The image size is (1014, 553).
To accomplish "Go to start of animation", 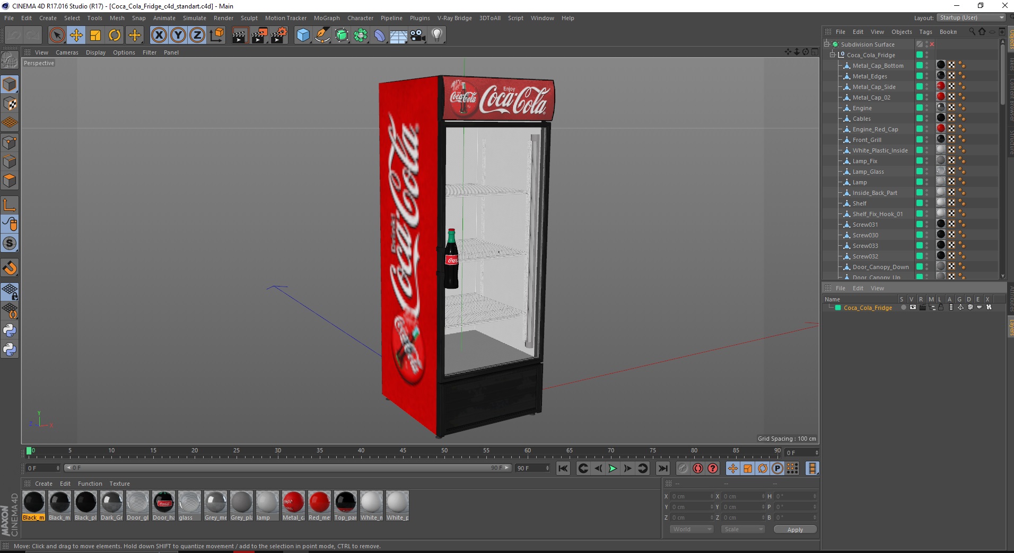I will 563,468.
